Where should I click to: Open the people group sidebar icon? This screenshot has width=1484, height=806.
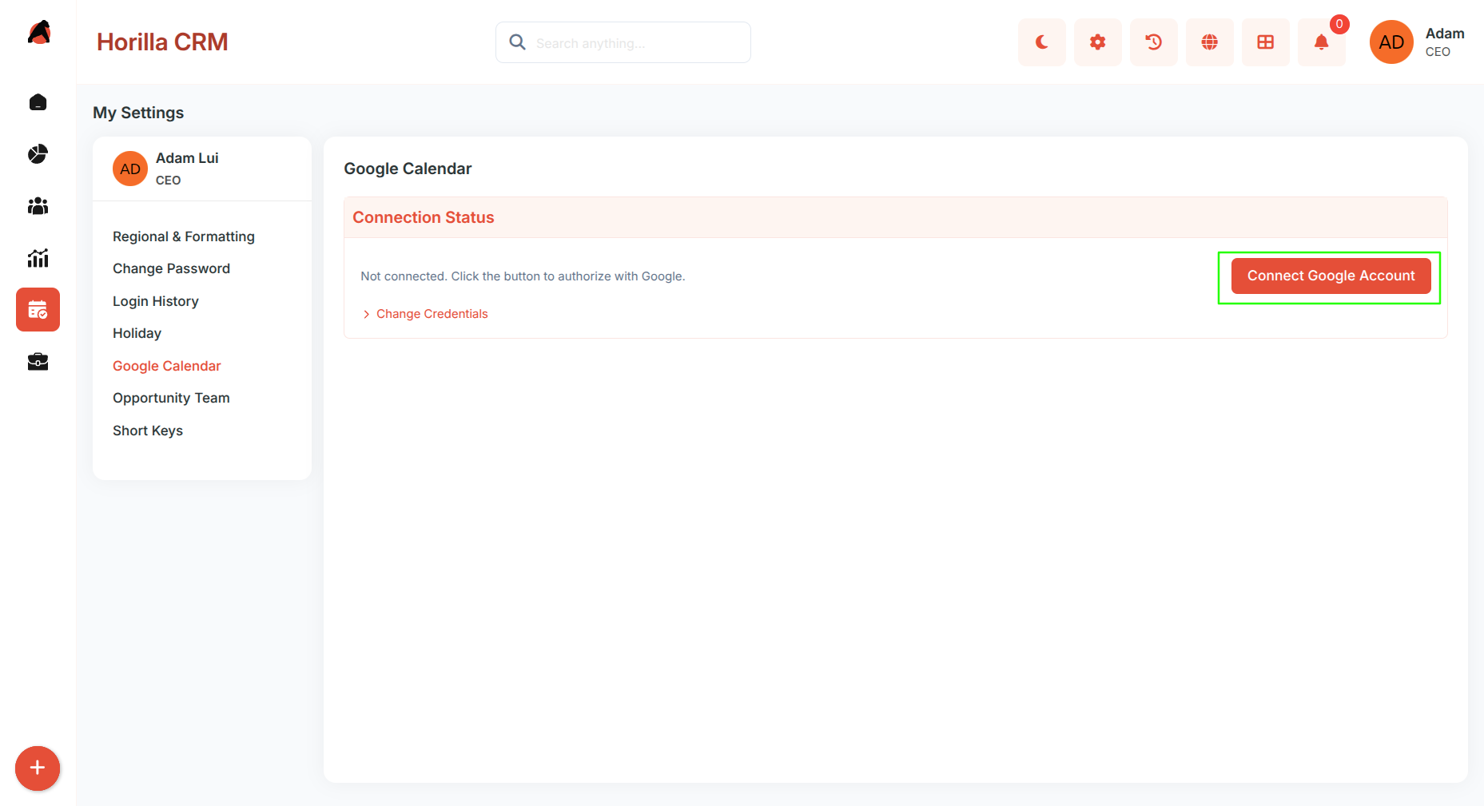pyautogui.click(x=38, y=206)
